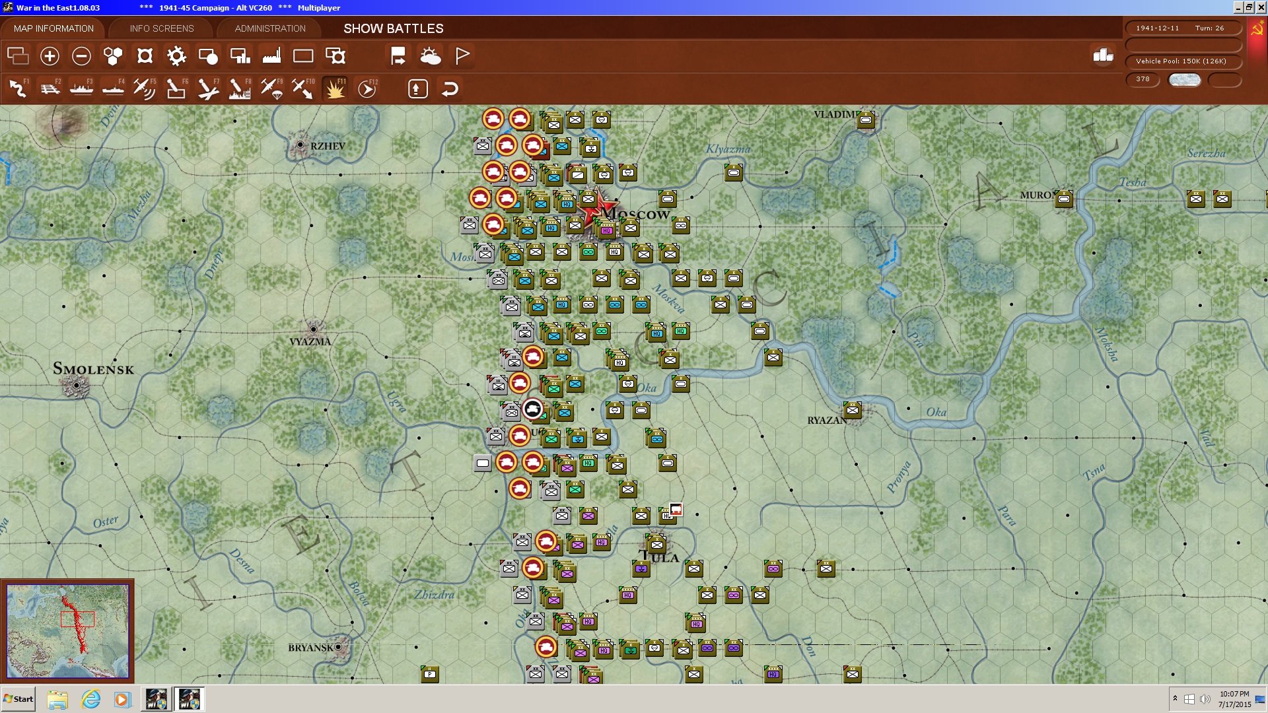
Task: Toggle the factory locations map icon
Action: (271, 56)
